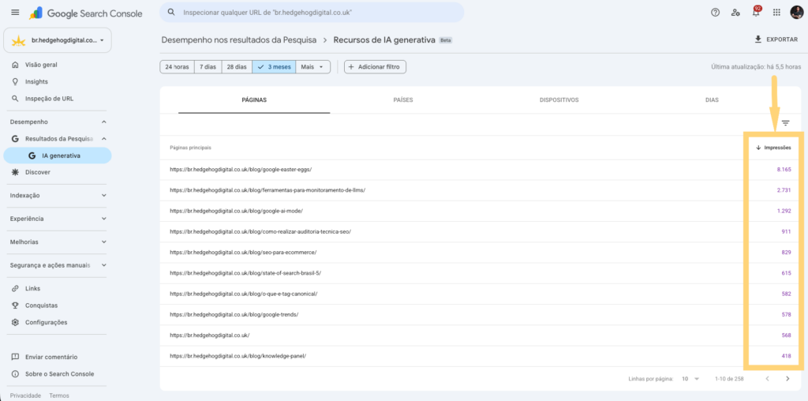The height and width of the screenshot is (401, 808).
Task: Switch to the PAÍSES tab
Action: (403, 100)
